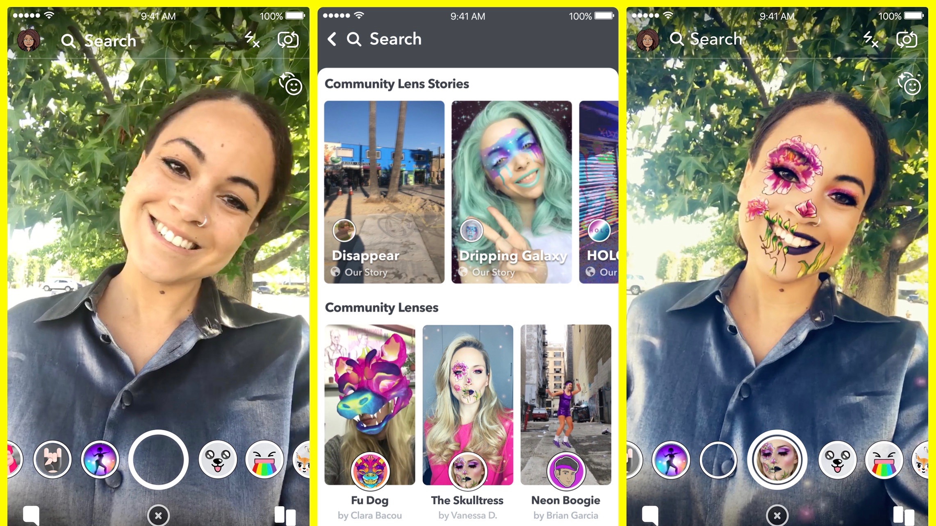The width and height of the screenshot is (936, 526).
Task: Toggle the Snapchat camera flash off
Action: [253, 40]
